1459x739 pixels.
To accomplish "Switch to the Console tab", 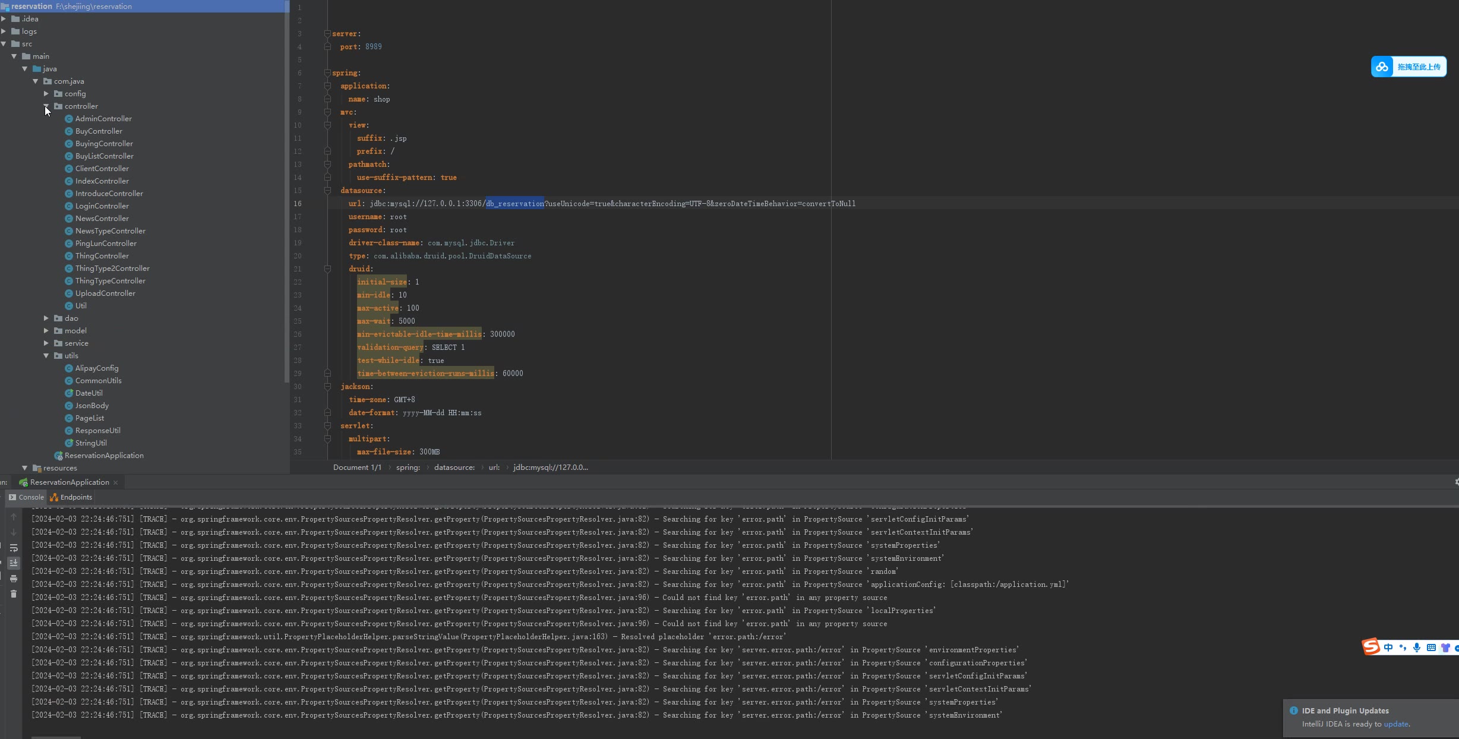I will point(26,497).
